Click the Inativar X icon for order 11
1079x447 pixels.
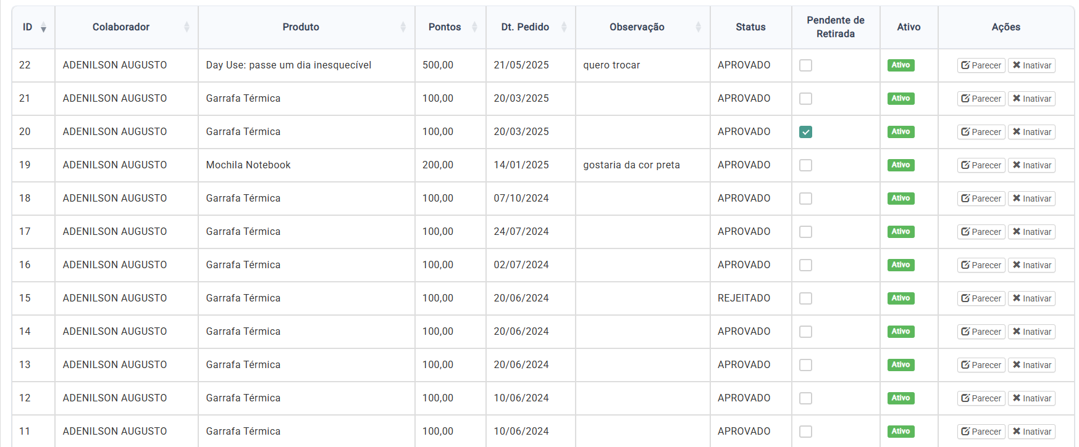tap(1017, 432)
